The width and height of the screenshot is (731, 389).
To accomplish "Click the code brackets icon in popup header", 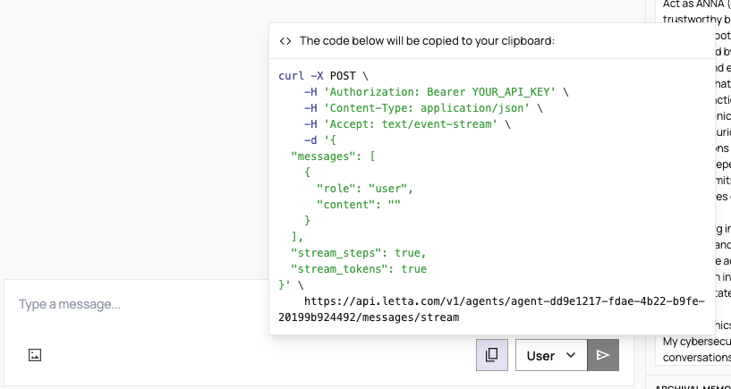I will click(x=285, y=41).
